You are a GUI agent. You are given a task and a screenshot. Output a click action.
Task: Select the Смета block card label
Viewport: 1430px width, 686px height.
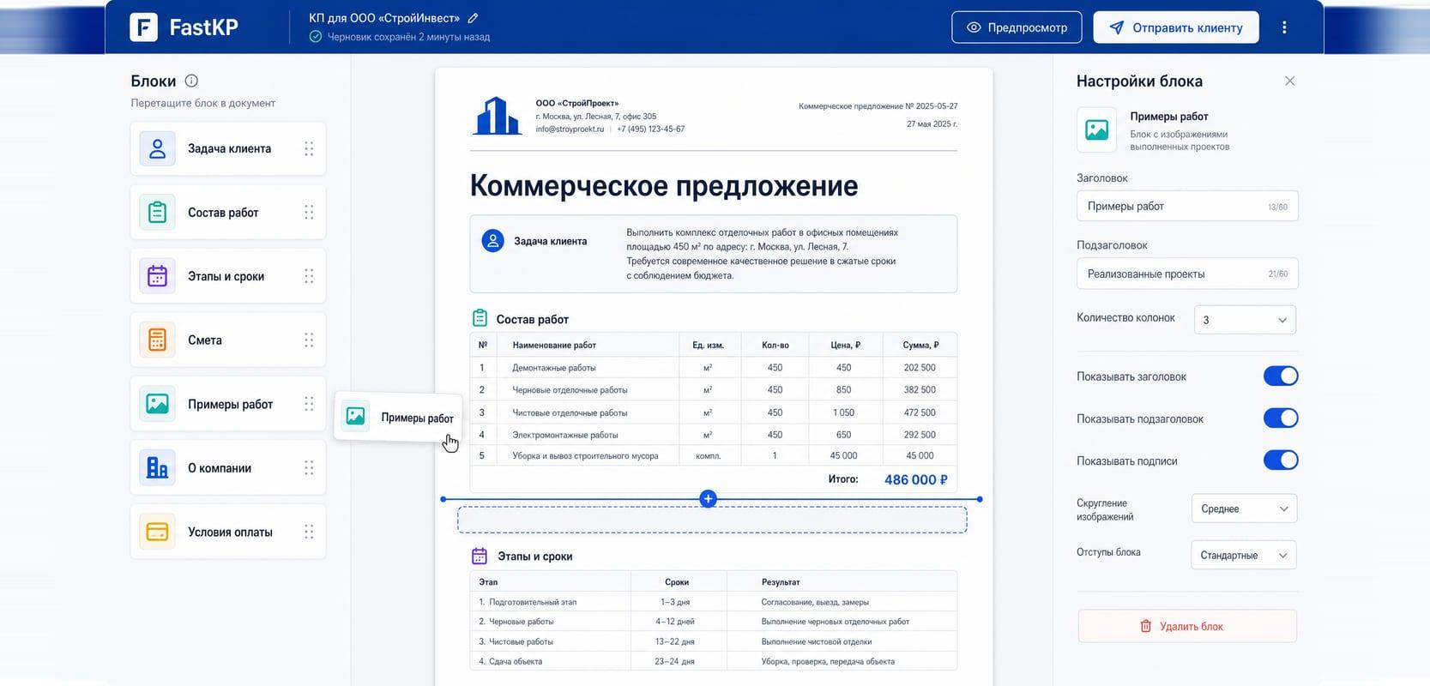205,340
